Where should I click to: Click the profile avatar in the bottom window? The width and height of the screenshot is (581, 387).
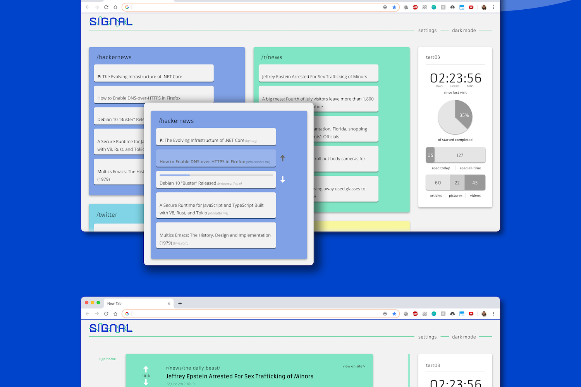484,314
